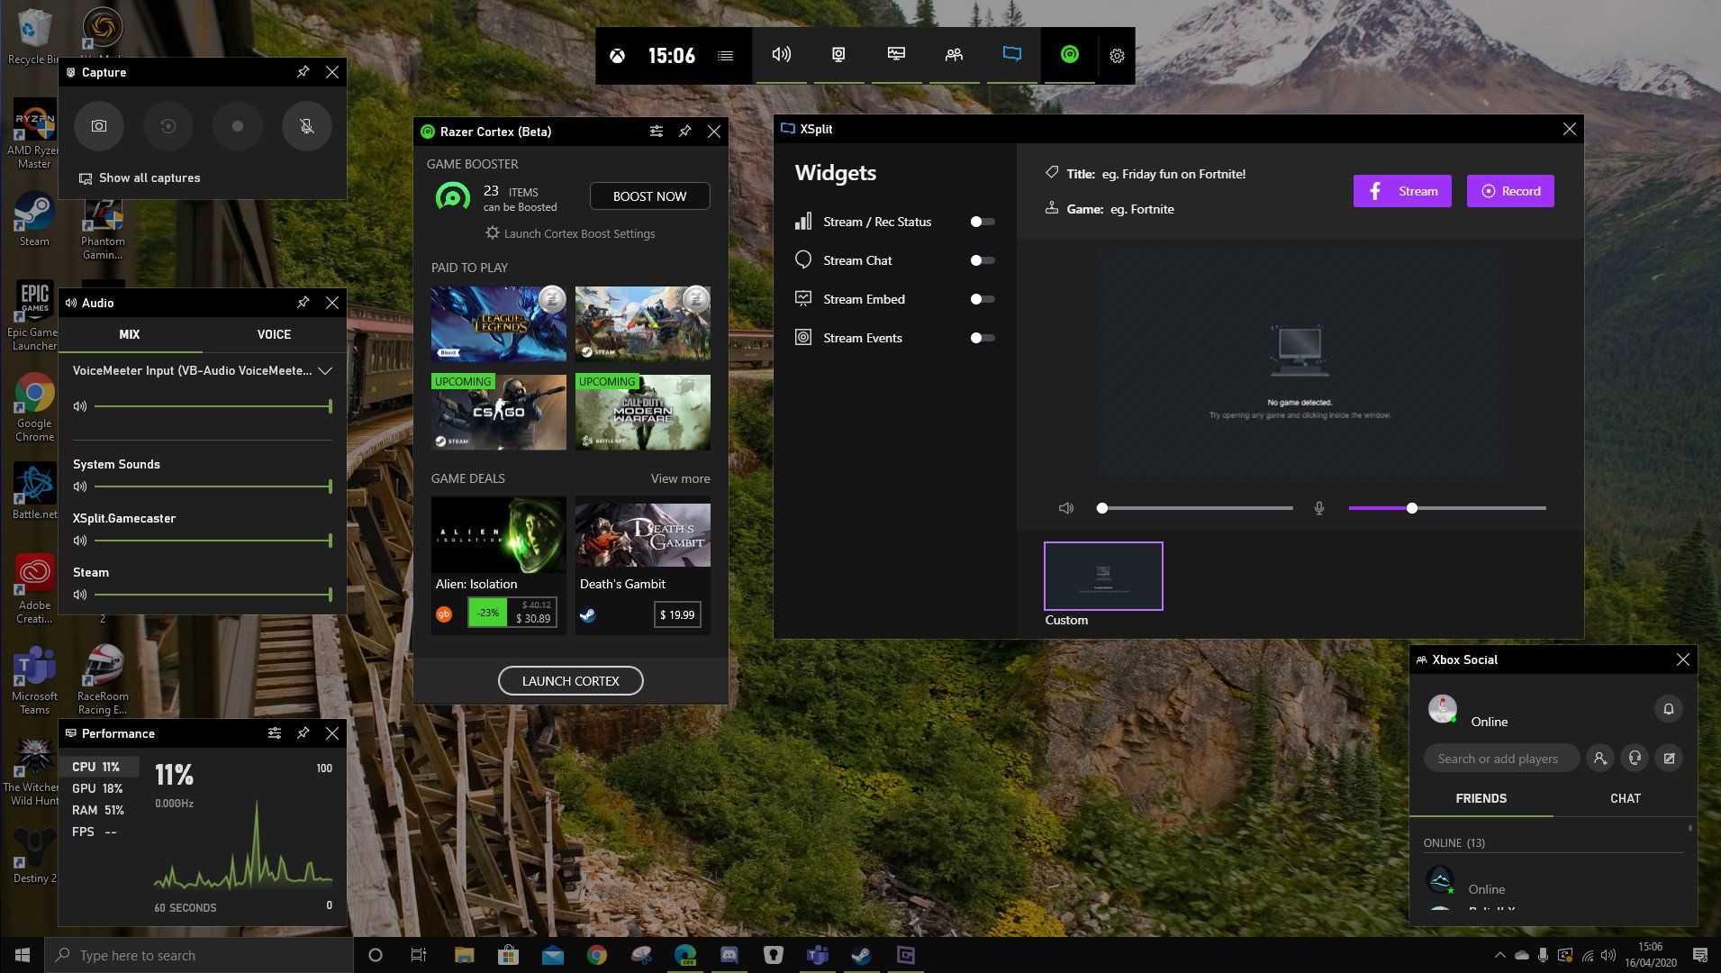Open the Game Bar widget menu list icon
This screenshot has width=1721, height=973.
point(725,55)
